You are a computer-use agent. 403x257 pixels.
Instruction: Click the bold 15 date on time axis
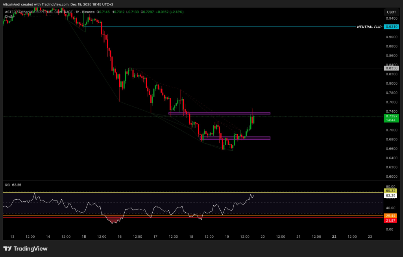coord(84,237)
